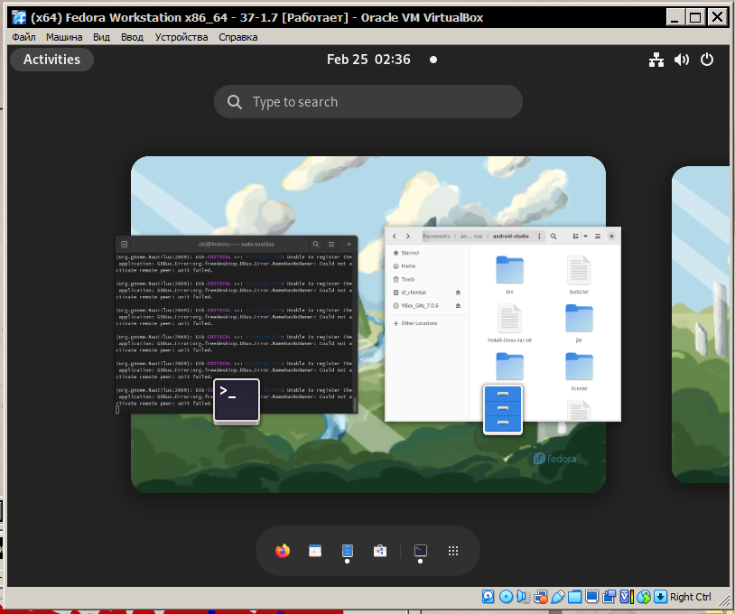The height and width of the screenshot is (614, 735).
Task: Launch Firefox from the dash
Action: tap(283, 551)
